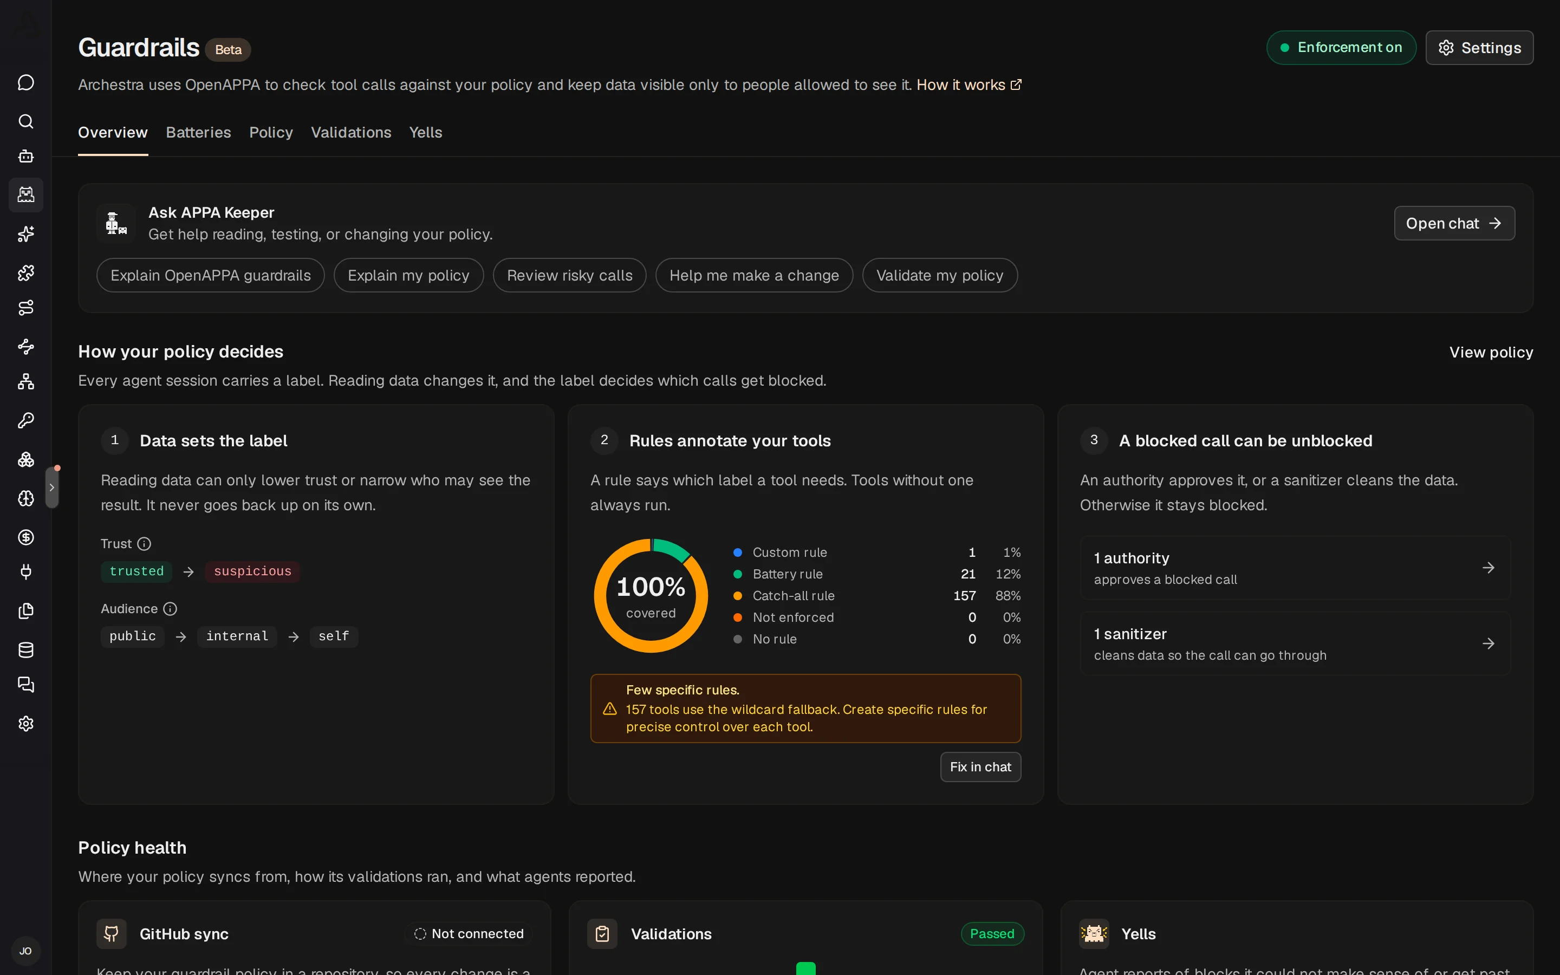Click the Fix in chat button
Screen dimensions: 1560x975
point(980,766)
